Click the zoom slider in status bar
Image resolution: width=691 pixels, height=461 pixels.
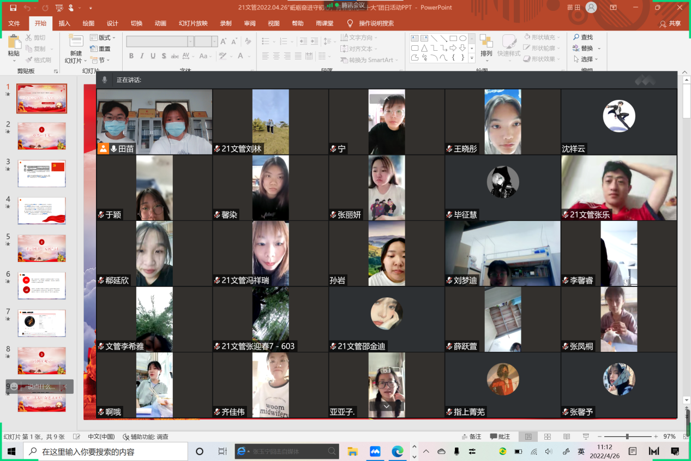coord(627,436)
